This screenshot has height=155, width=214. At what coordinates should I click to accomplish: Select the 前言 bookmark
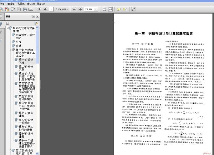coord(19,42)
